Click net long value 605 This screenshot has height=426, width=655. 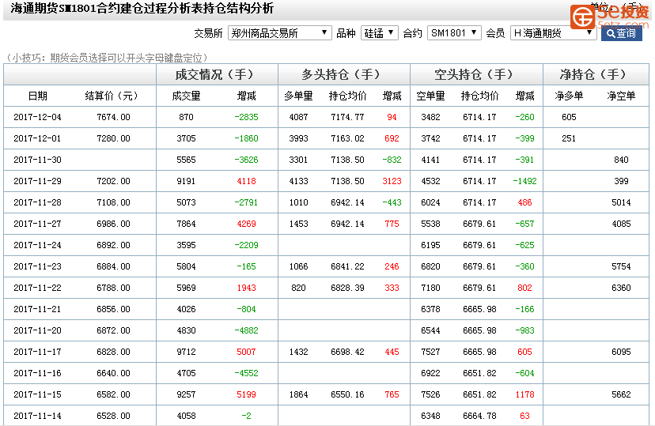[569, 117]
